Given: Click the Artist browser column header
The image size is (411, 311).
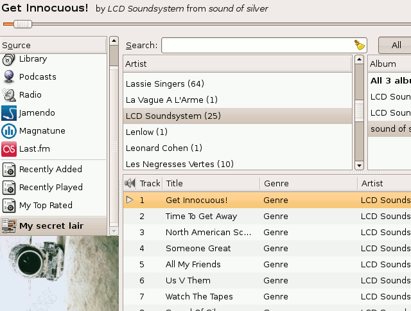Looking at the screenshot, I should [x=238, y=64].
